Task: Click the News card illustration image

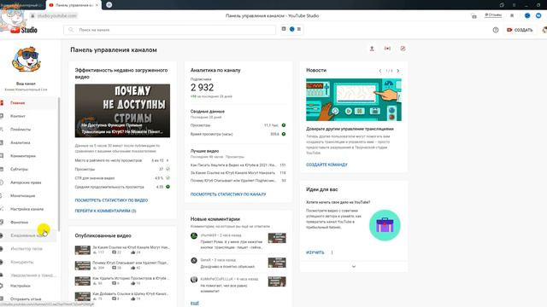Action: 354,100
